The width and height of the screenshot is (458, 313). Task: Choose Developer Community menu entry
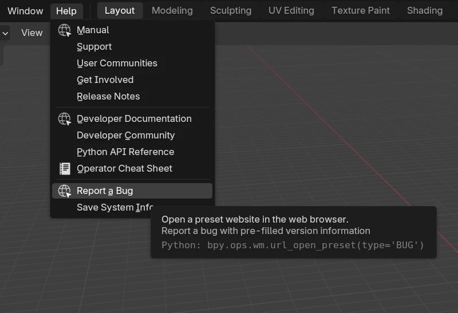coord(132,136)
